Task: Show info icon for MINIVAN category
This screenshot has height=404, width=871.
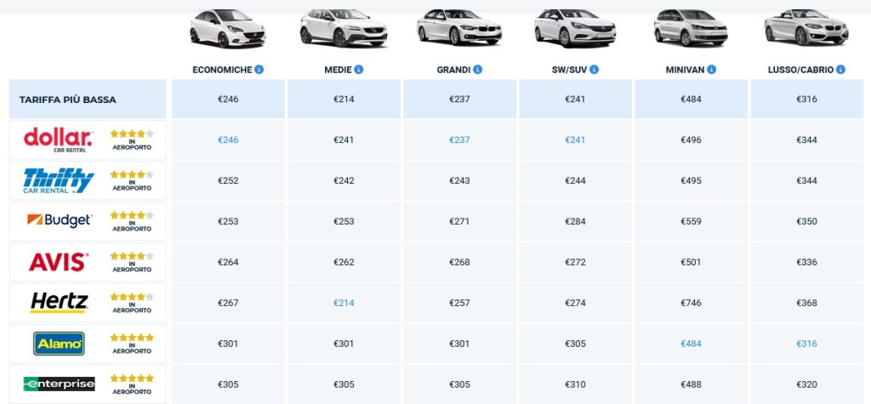Action: point(711,70)
